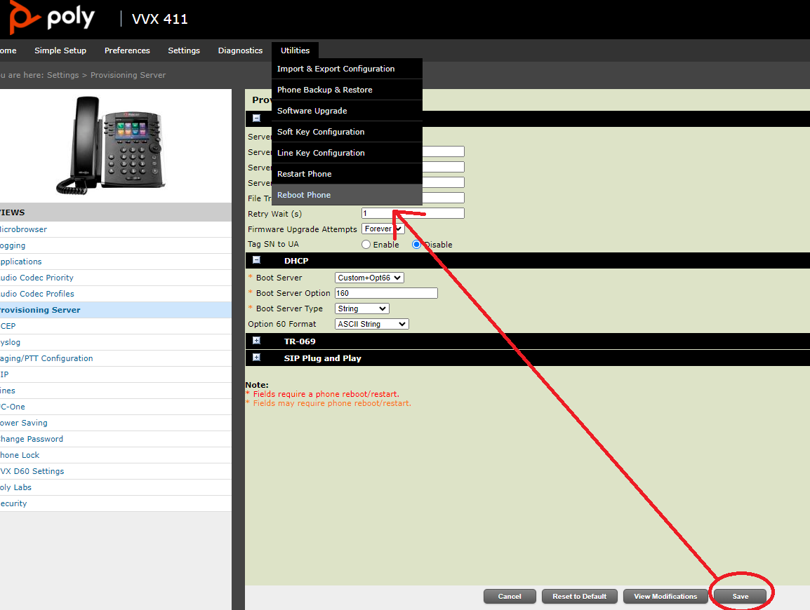Viewport: 810px width, 610px height.
Task: Collapse the DHCP section
Action: (256, 260)
